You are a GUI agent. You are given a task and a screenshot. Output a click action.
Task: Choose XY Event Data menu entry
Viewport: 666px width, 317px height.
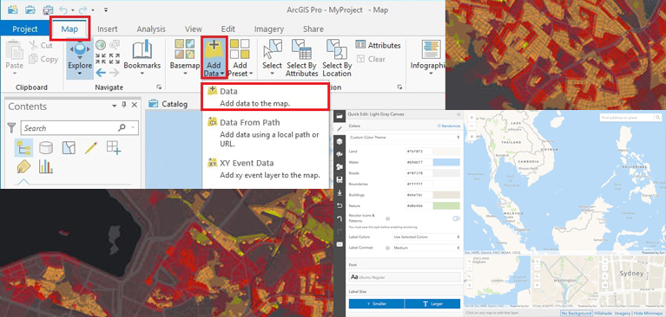click(265, 169)
